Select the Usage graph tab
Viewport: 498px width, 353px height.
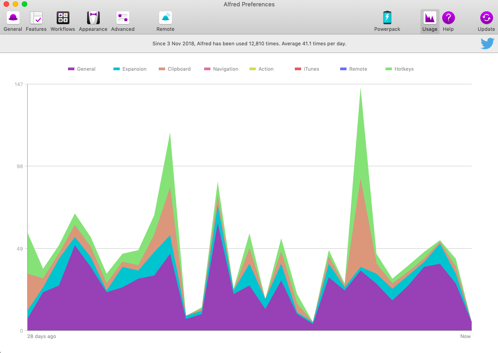point(430,21)
